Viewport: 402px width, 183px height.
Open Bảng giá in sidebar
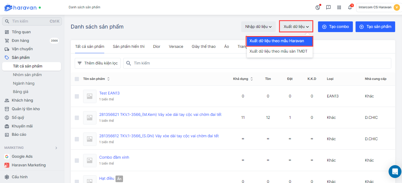point(21,92)
